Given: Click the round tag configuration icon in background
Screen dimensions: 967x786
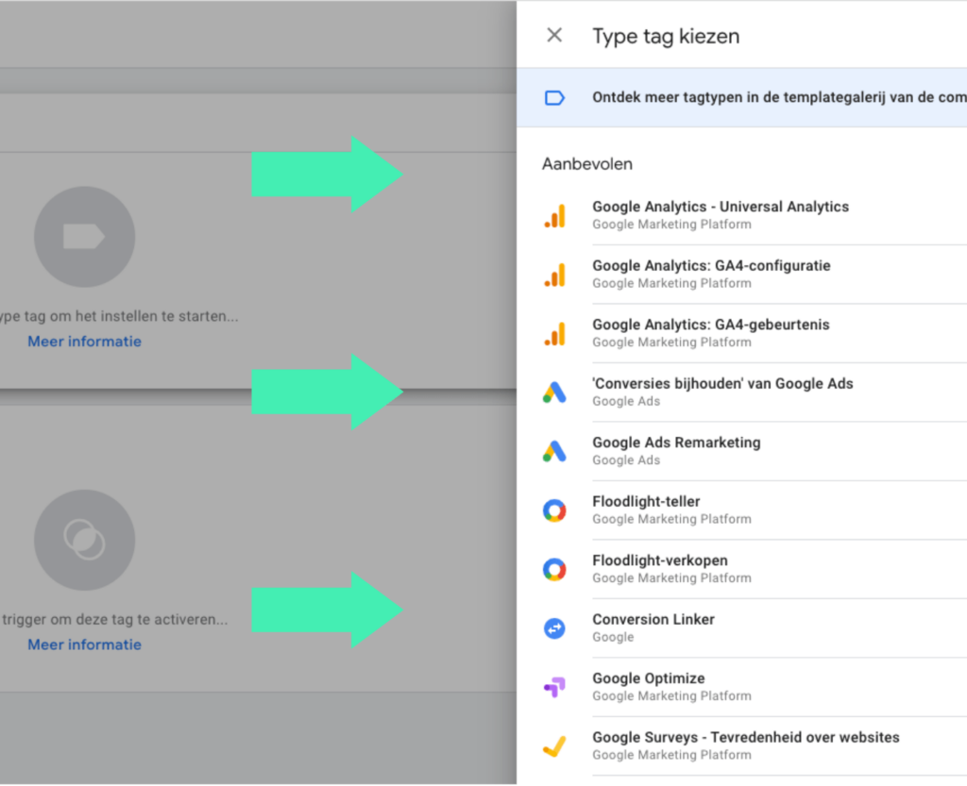Looking at the screenshot, I should (84, 237).
